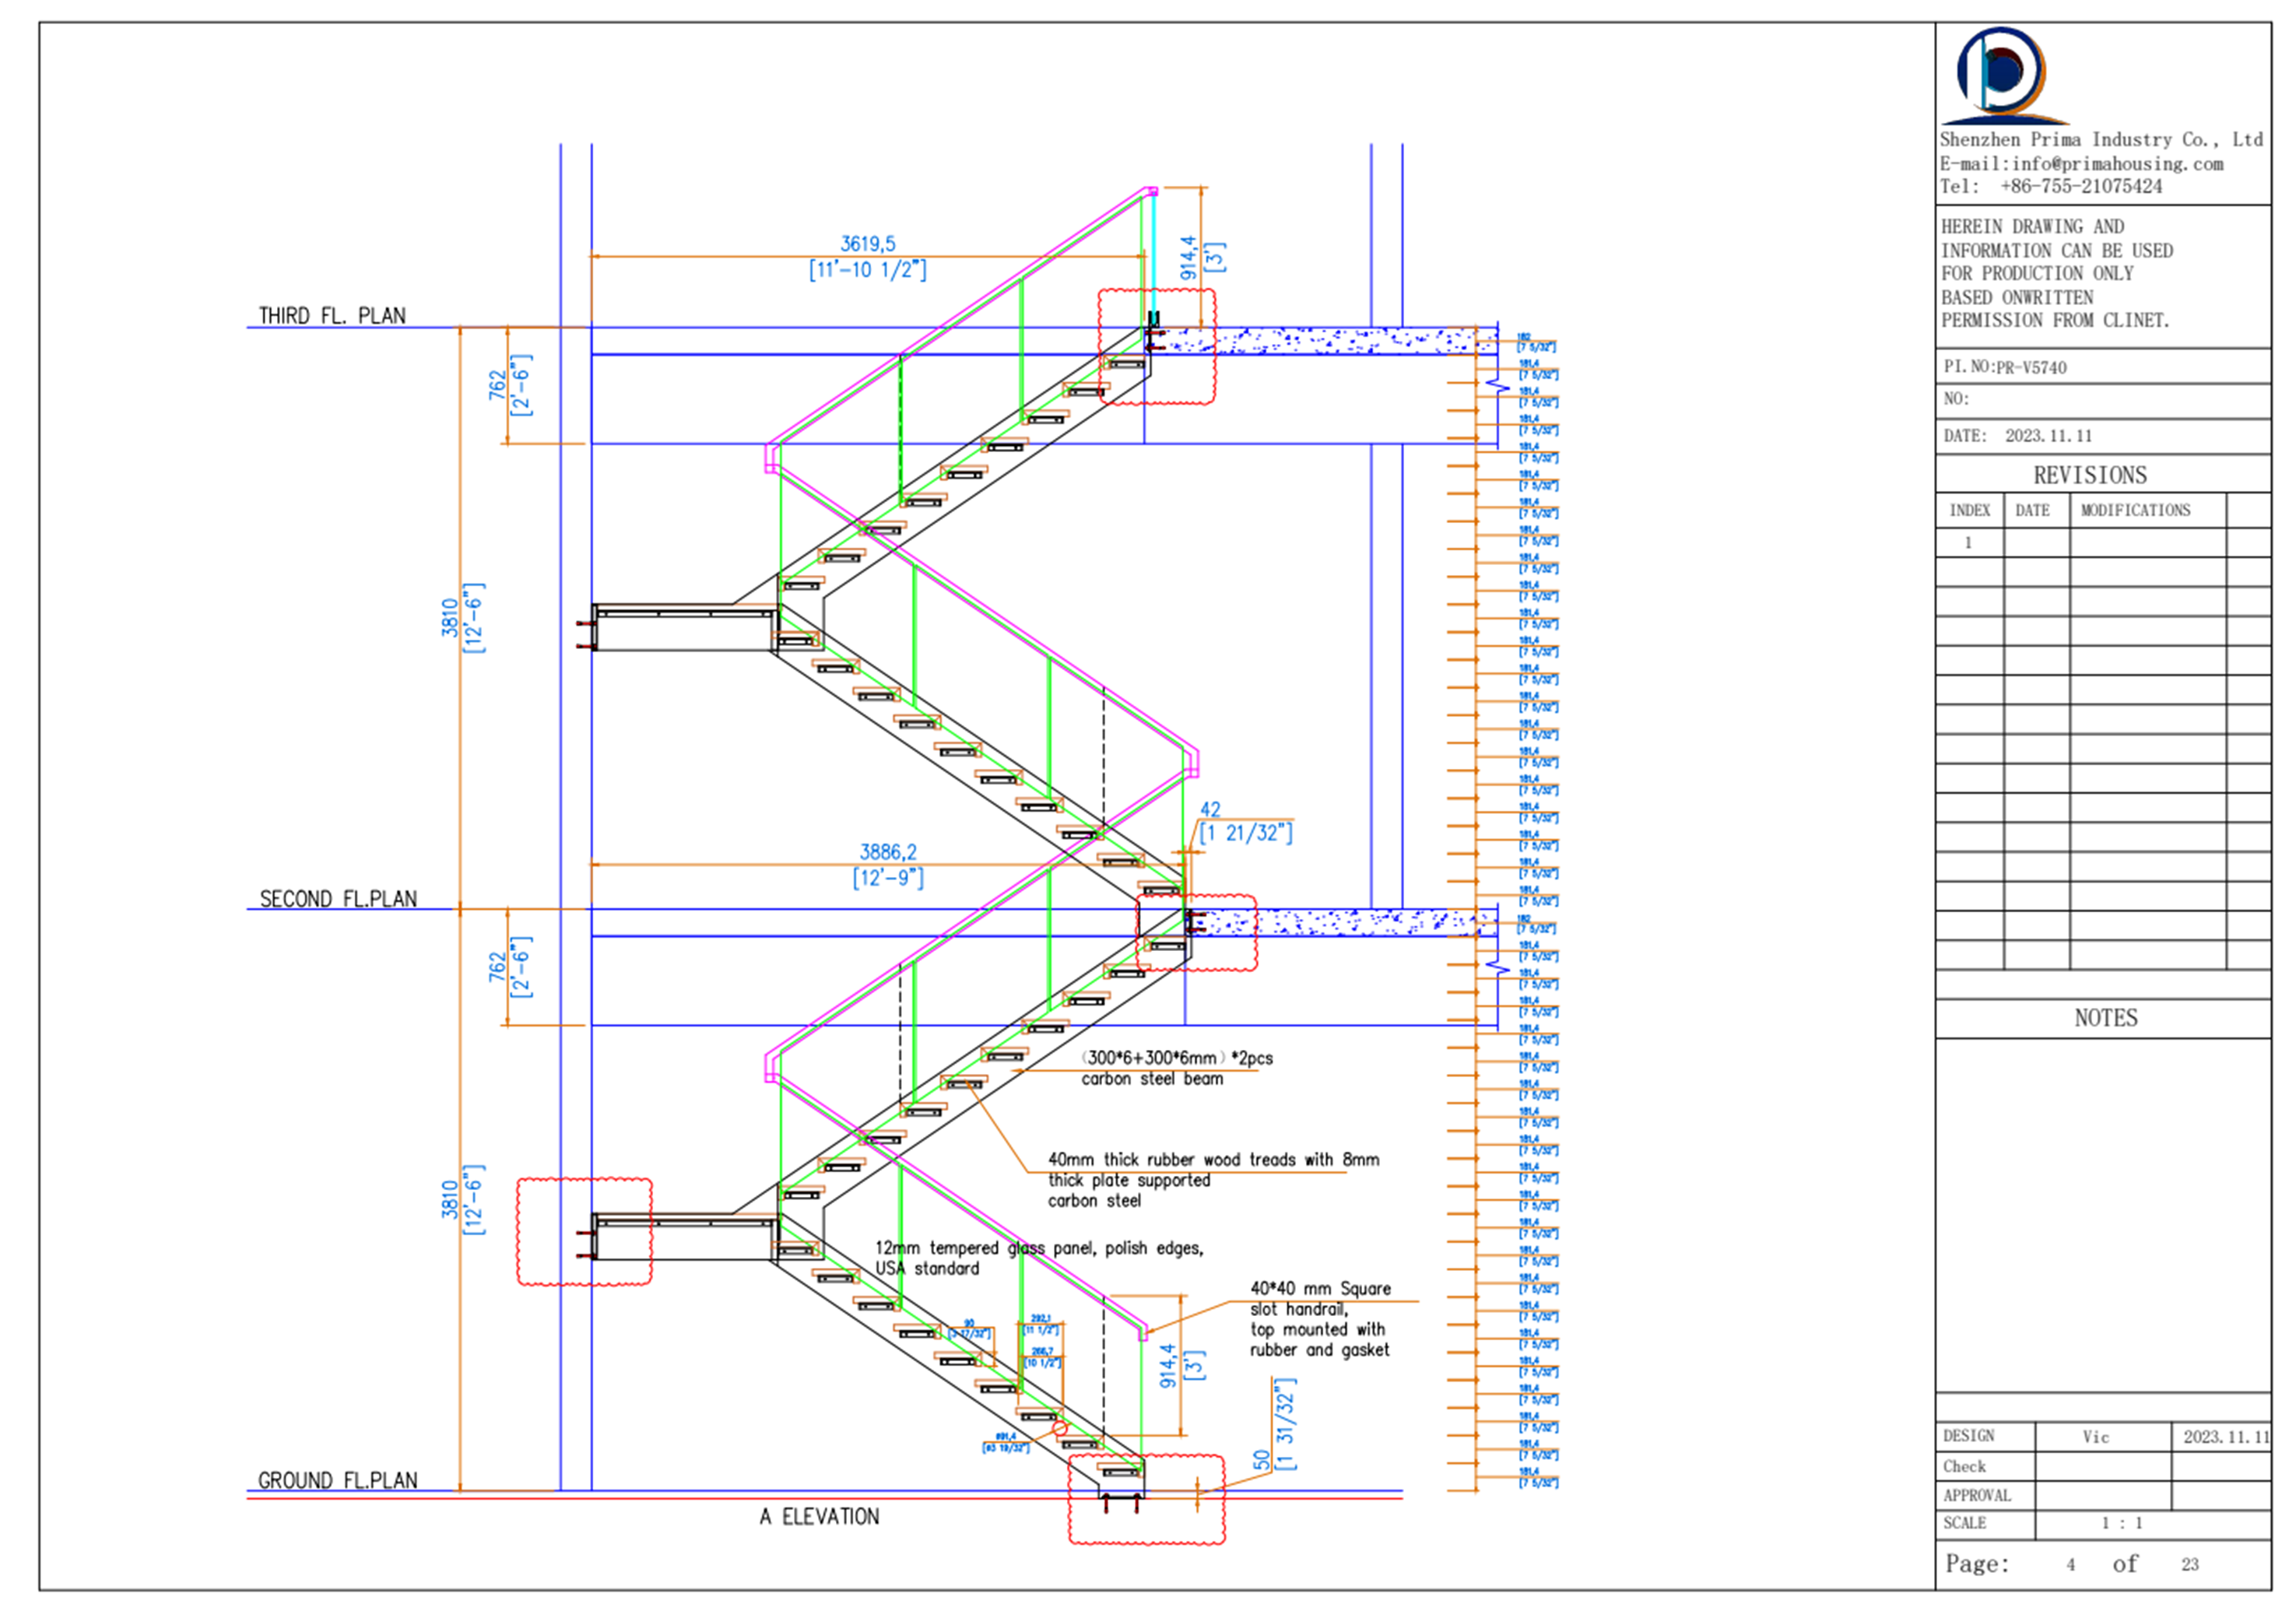Click the DATE: 2023.11.11 field
The width and height of the screenshot is (2296, 1611).
[x=2103, y=436]
